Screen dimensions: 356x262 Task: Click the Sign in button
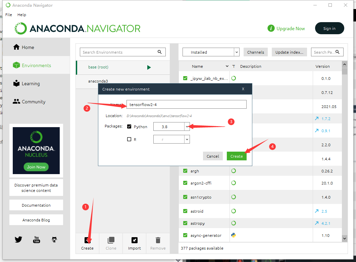click(329, 29)
